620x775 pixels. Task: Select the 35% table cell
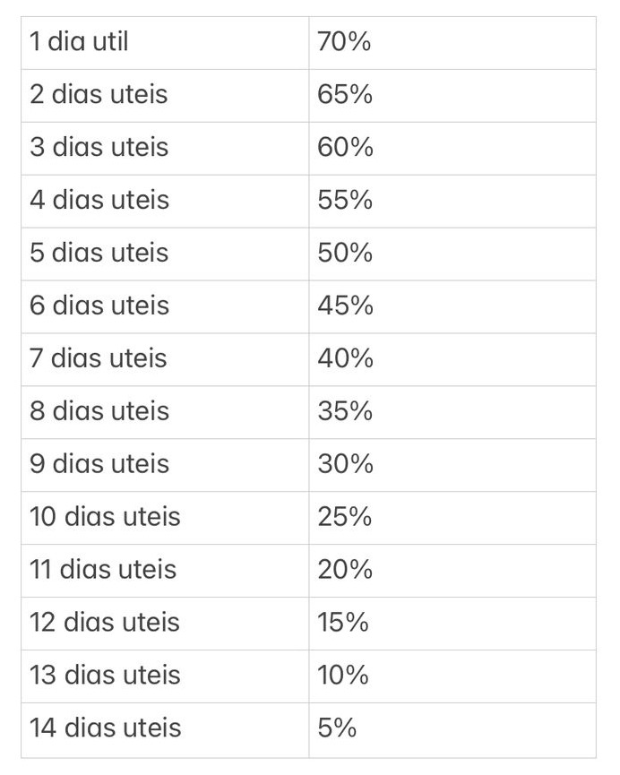(x=345, y=412)
